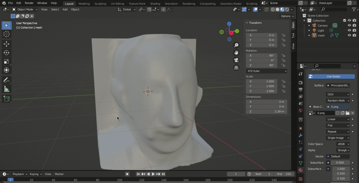
Task: Expand the Camera item in the outliner
Action: coord(309,26)
